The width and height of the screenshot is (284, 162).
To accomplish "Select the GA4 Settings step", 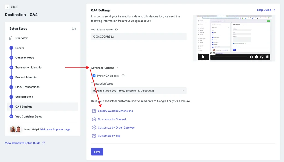I will click(43, 107).
